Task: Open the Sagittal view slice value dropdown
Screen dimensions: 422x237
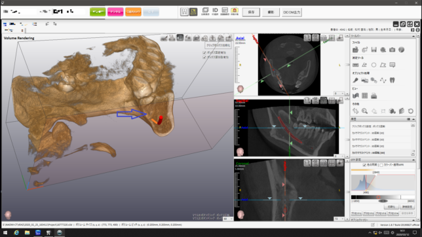Action: coord(342,156)
